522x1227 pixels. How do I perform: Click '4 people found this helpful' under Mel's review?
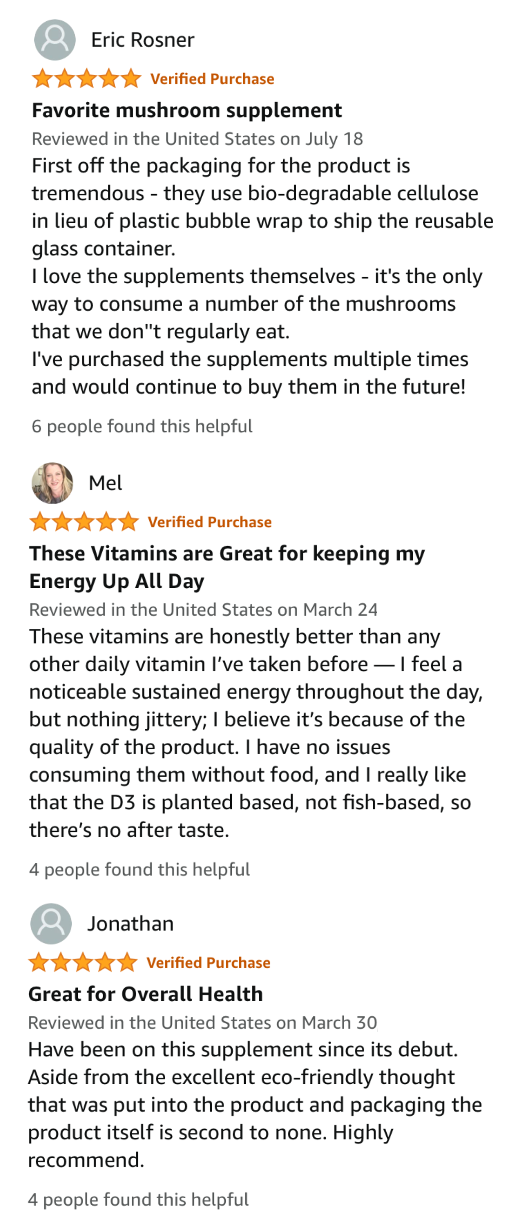point(139,869)
